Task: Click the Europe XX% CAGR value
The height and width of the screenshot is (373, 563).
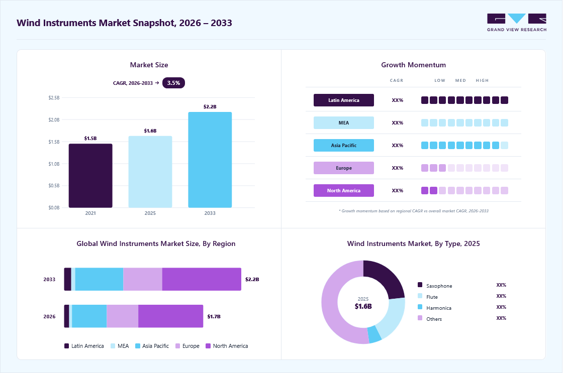Action: coord(398,168)
